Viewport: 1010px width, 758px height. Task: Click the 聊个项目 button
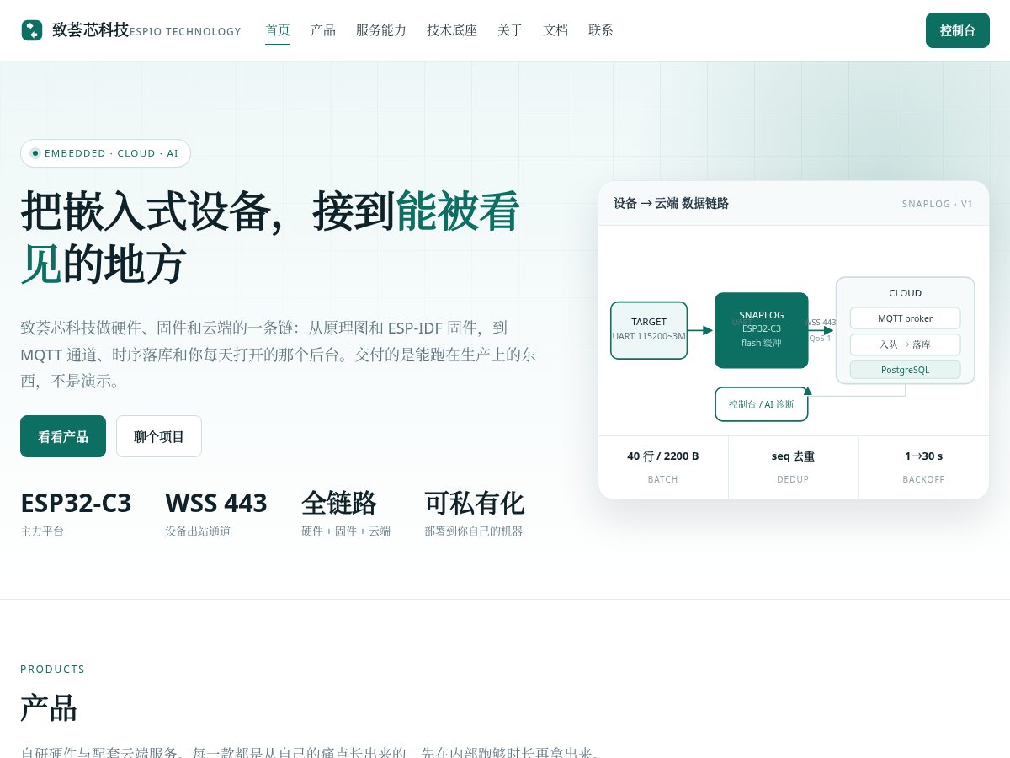coord(159,436)
